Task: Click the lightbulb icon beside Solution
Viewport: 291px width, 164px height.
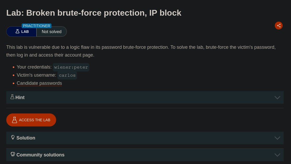Action: [13, 137]
